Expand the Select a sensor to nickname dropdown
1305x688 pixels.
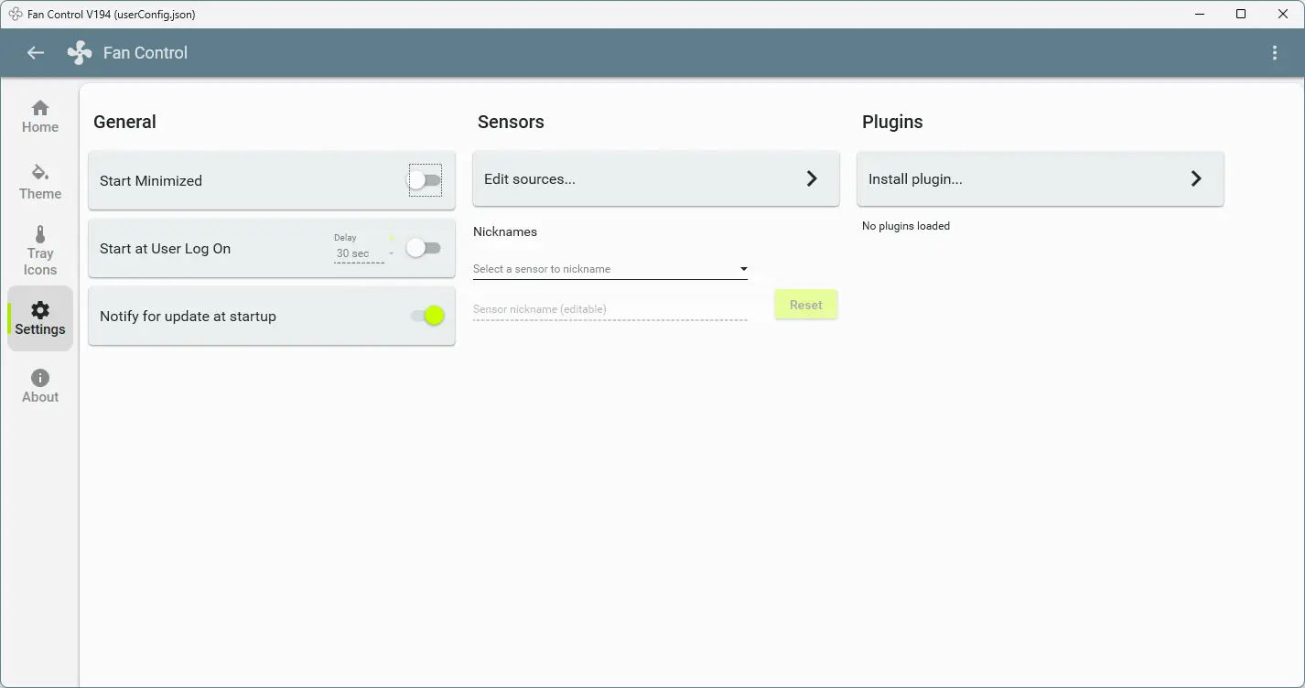click(610, 269)
